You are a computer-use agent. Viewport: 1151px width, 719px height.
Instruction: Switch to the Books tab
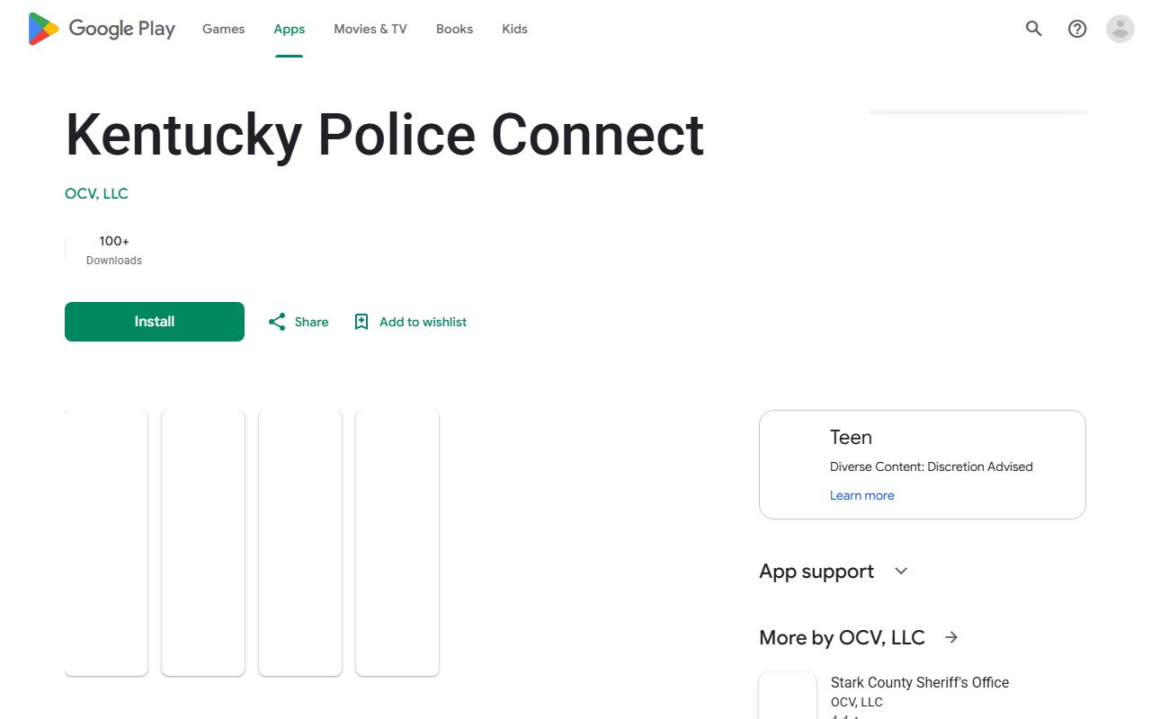click(x=454, y=29)
